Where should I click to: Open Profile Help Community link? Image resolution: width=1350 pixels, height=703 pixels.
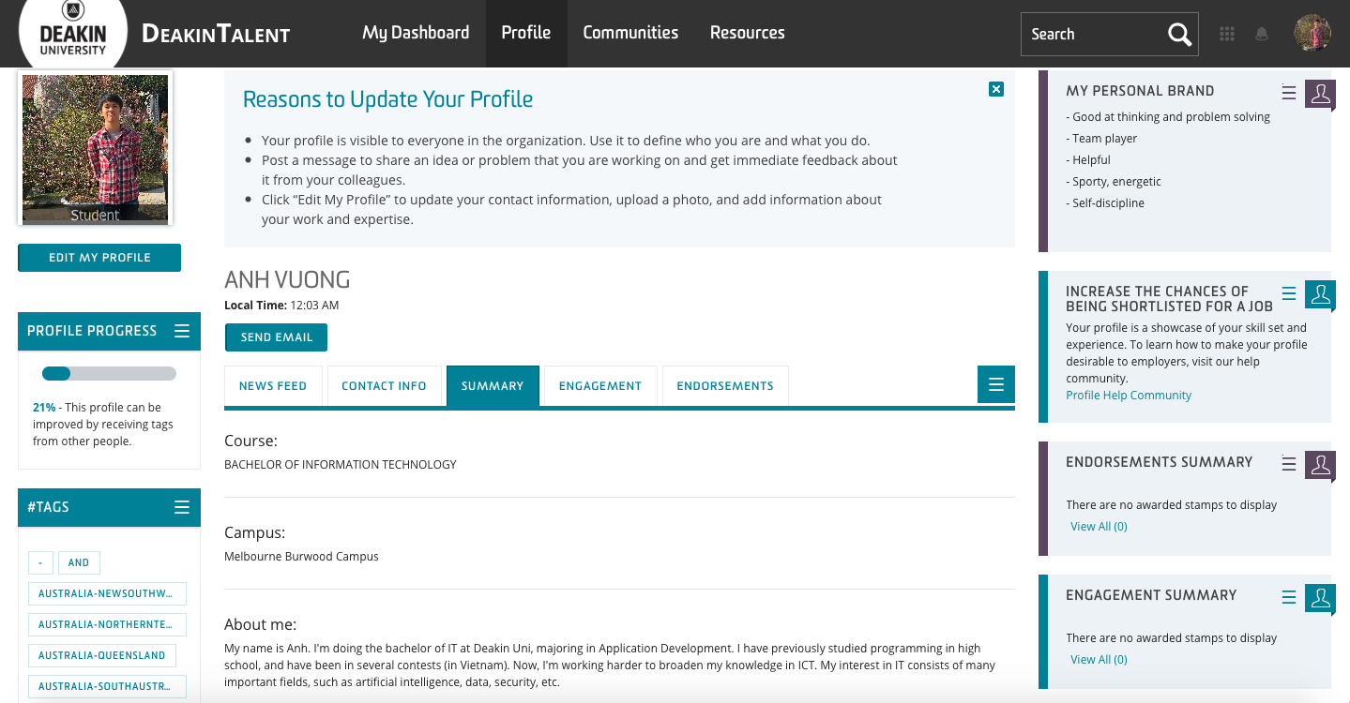(1129, 396)
